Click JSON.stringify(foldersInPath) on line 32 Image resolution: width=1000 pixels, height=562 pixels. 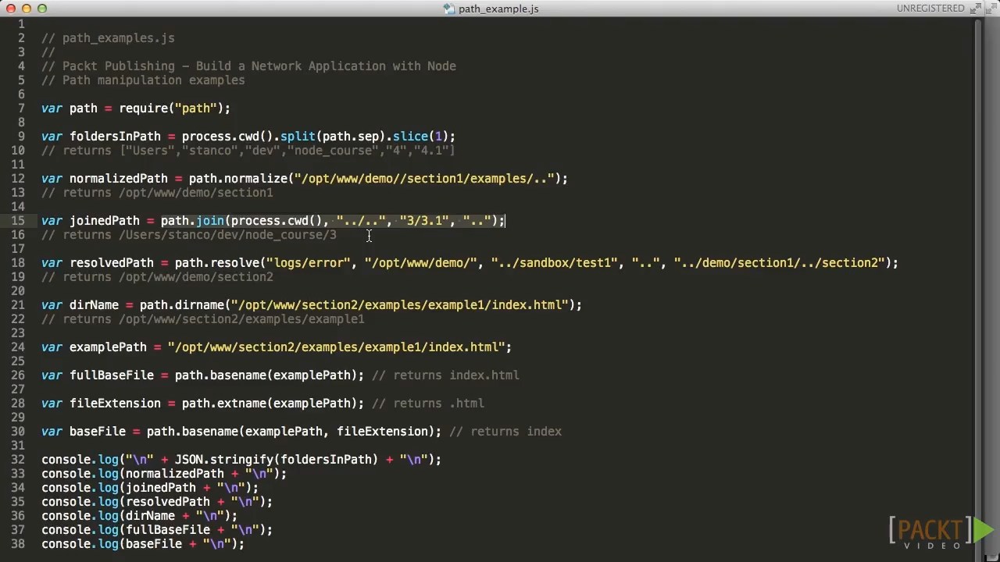coord(277,460)
